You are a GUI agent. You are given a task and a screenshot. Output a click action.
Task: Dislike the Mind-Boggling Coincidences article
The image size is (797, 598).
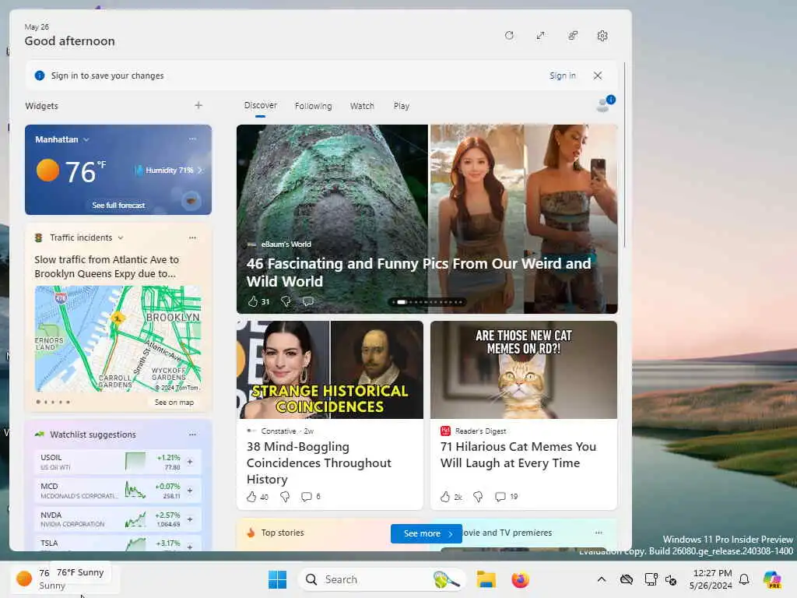tap(285, 497)
